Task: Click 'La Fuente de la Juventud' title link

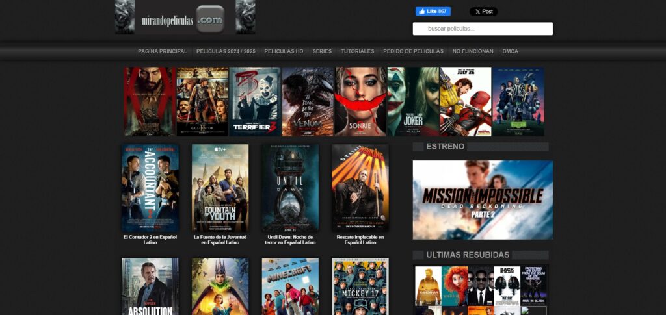Action: (x=220, y=240)
